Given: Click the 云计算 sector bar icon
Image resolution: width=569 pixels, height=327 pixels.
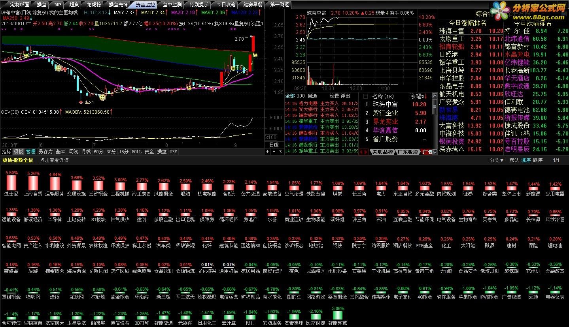Looking at the screenshot, I should [229, 317].
